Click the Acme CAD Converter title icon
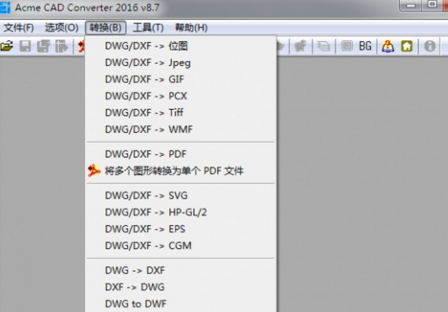 tap(5, 8)
